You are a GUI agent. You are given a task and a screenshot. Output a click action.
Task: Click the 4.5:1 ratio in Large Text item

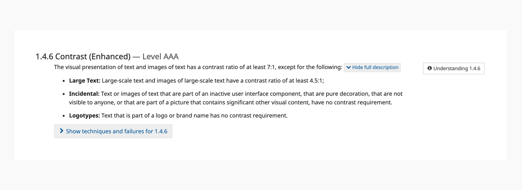[317, 81]
